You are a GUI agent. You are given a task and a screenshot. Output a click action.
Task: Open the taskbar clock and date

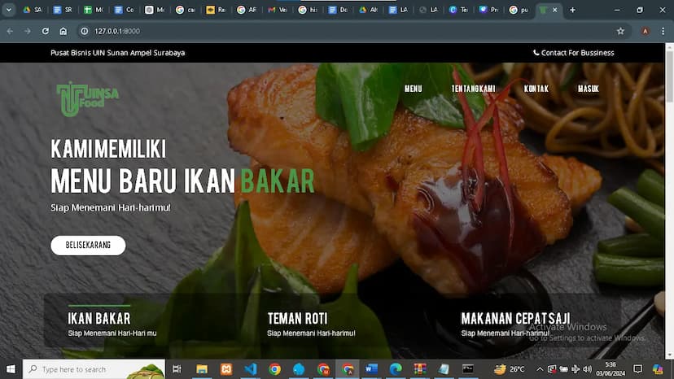[x=611, y=369]
